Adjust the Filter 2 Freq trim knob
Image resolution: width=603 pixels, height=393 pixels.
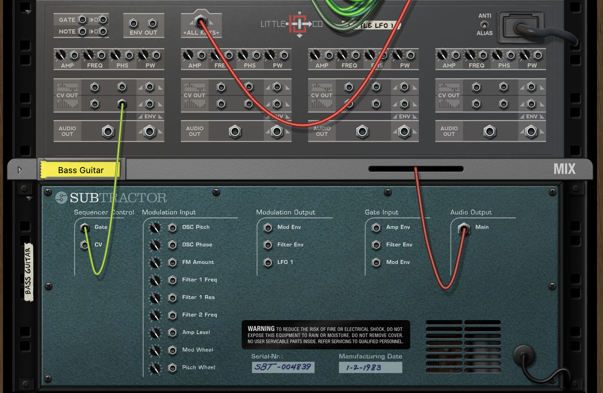[156, 316]
